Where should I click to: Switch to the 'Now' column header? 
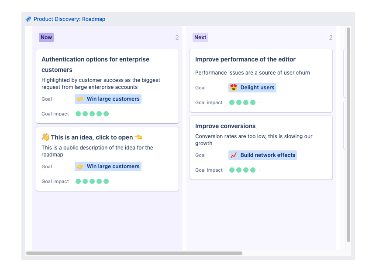pos(46,37)
